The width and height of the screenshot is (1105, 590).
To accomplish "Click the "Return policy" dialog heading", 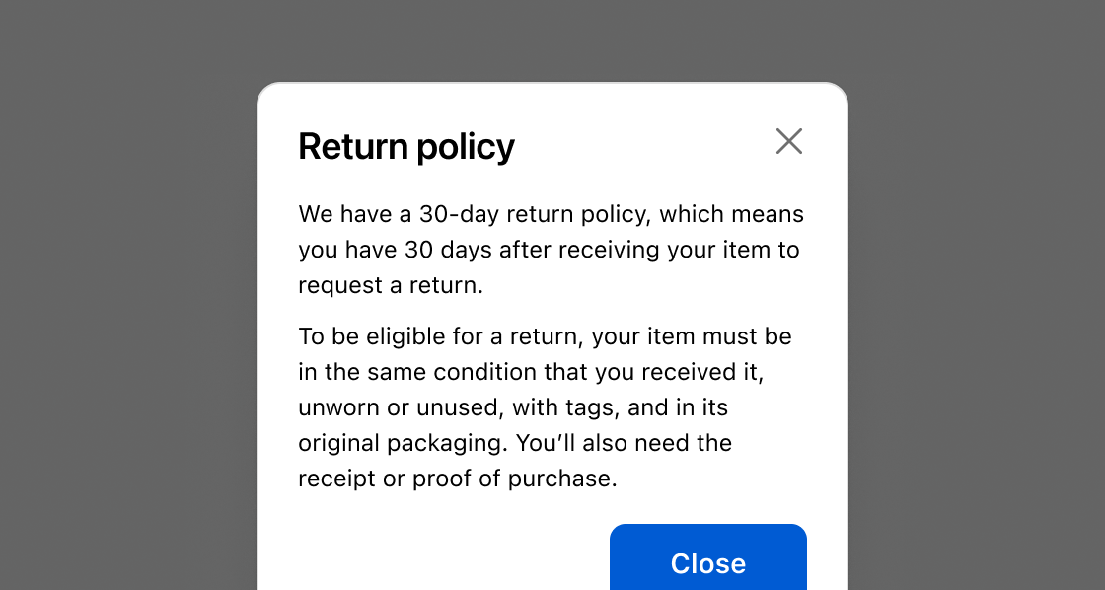I will [406, 147].
